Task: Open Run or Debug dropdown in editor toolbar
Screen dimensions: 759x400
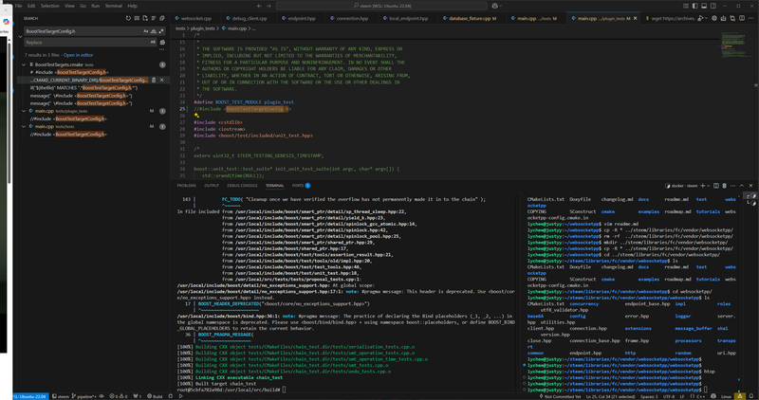Action: click(x=706, y=18)
